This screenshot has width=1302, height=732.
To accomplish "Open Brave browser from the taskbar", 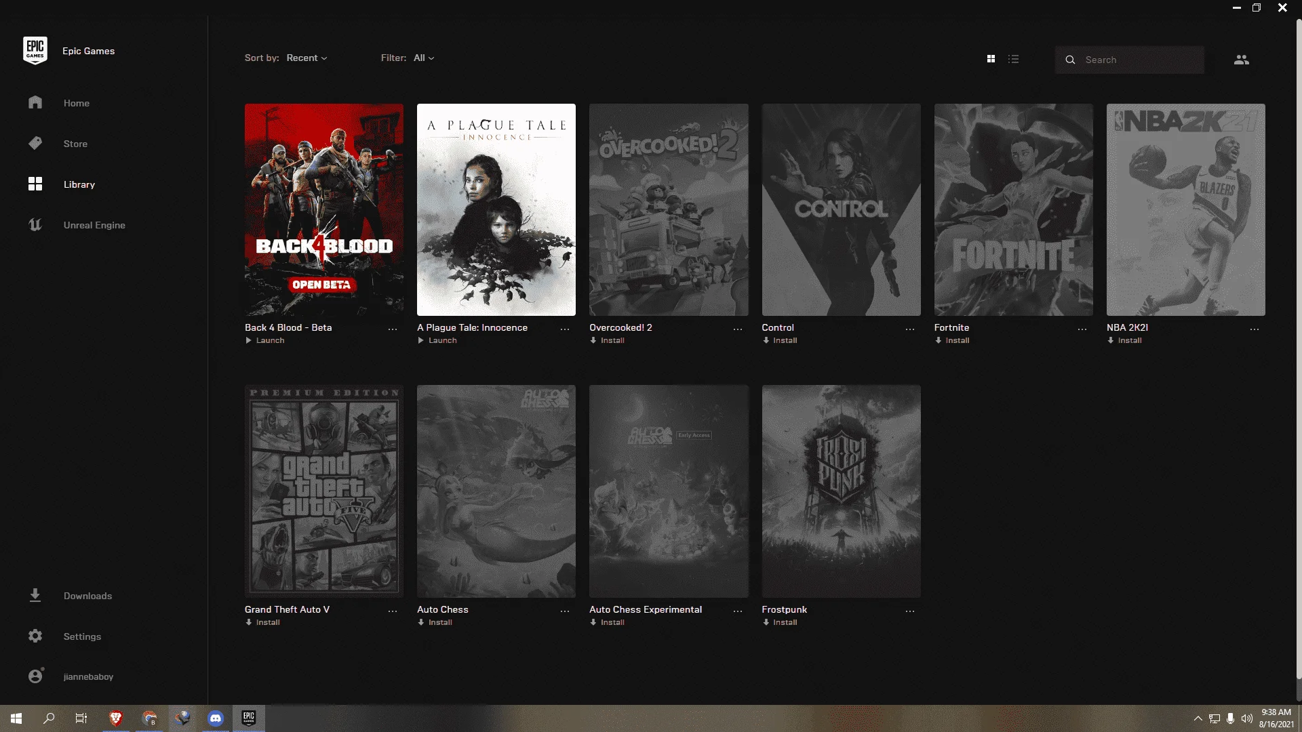I will point(116,718).
